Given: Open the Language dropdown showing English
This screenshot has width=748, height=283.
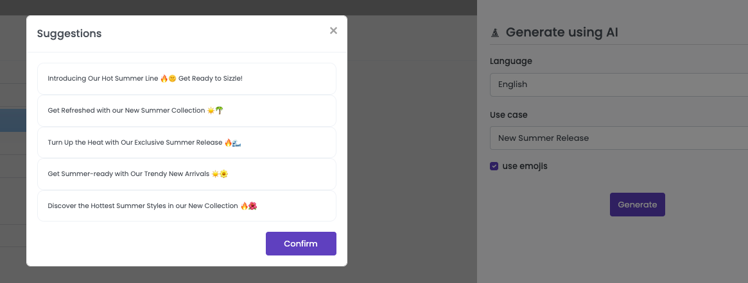Looking at the screenshot, I should (618, 85).
